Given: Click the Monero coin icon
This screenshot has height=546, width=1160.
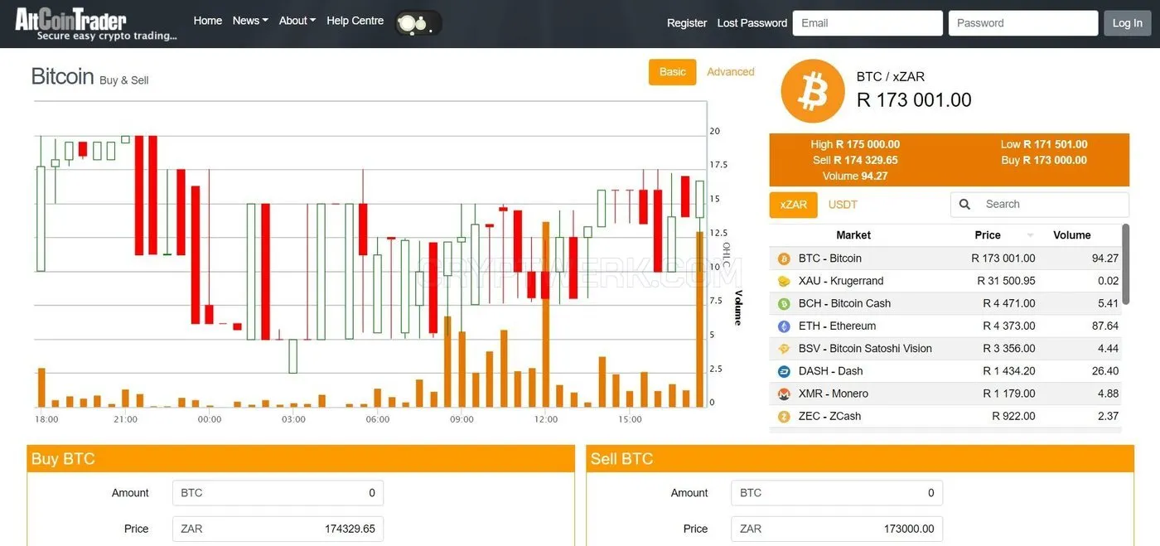Looking at the screenshot, I should [x=784, y=394].
